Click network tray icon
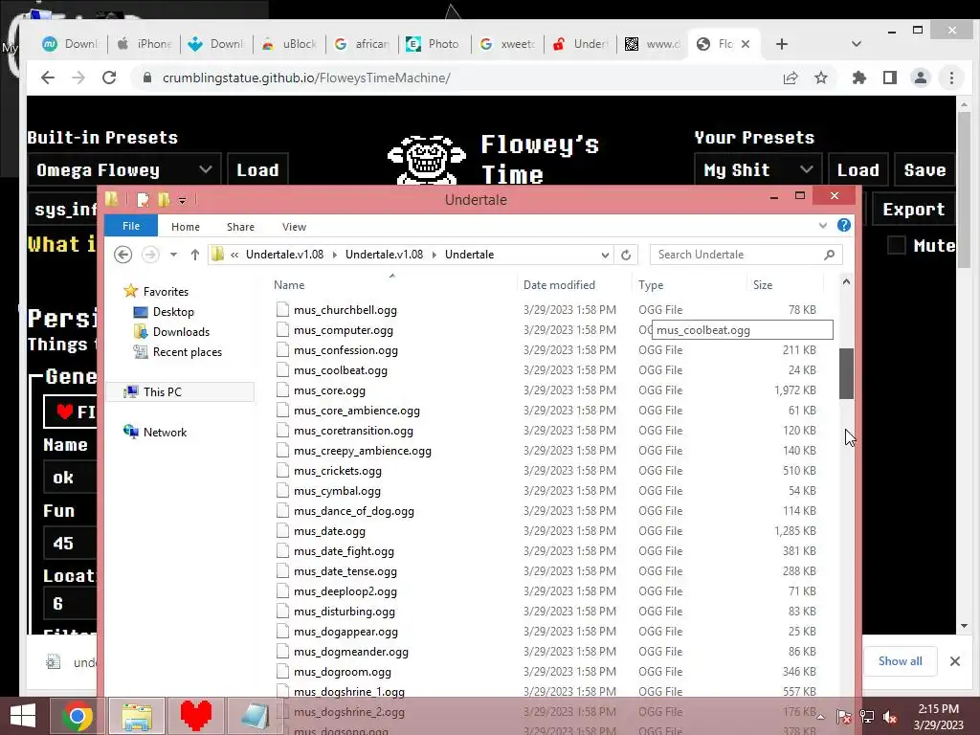 [x=867, y=717]
